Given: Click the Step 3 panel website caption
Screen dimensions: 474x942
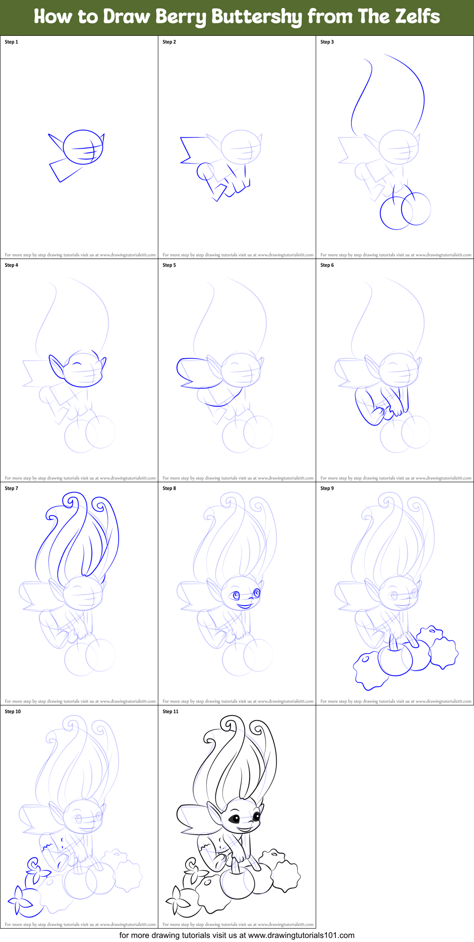Looking at the screenshot, I should (396, 255).
